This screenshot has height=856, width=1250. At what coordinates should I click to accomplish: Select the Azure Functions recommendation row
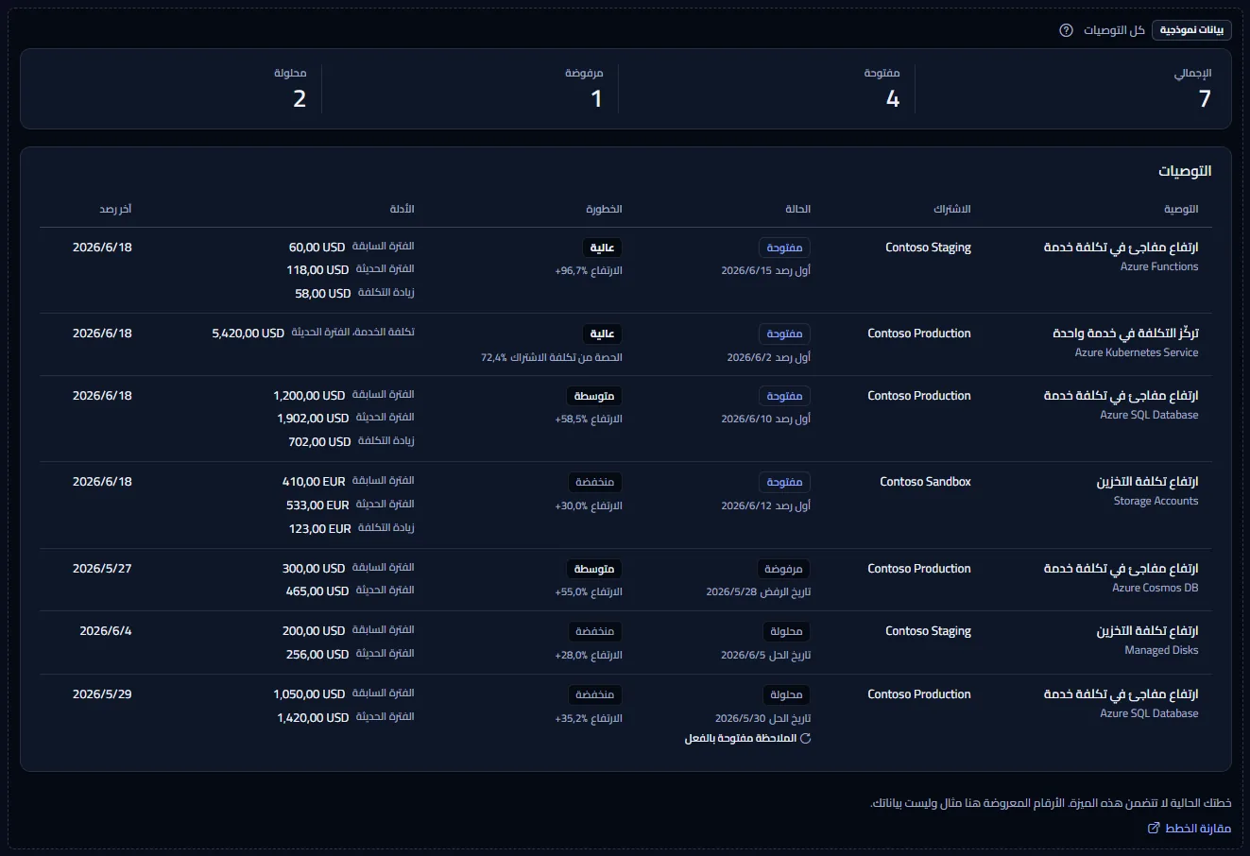625,270
